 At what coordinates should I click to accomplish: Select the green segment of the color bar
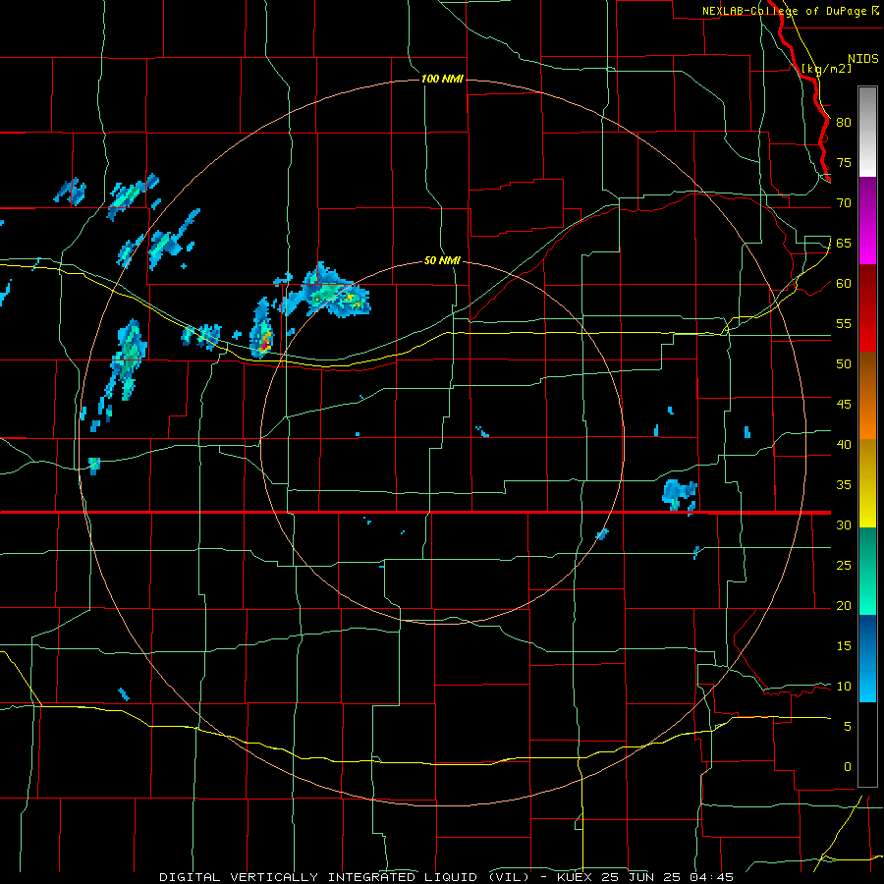[x=867, y=571]
